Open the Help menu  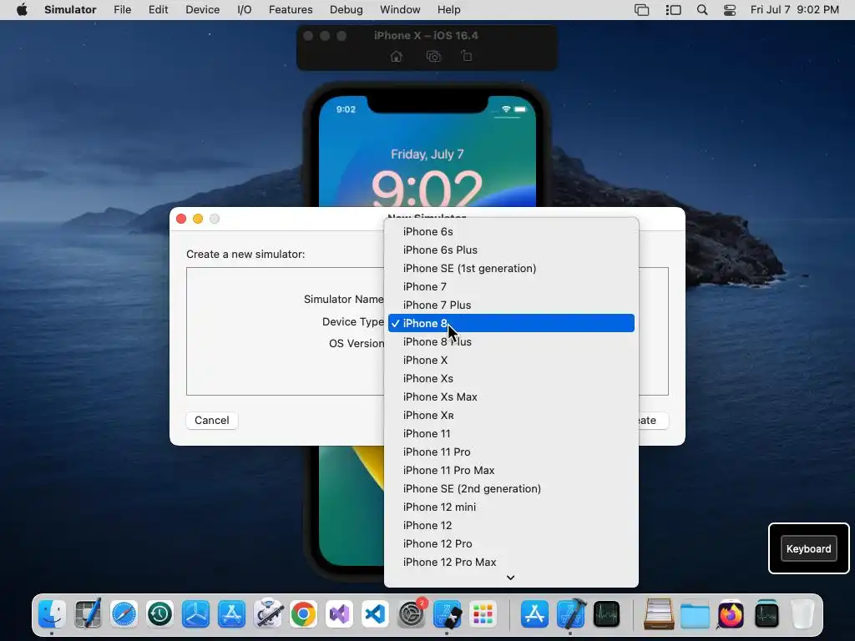448,10
